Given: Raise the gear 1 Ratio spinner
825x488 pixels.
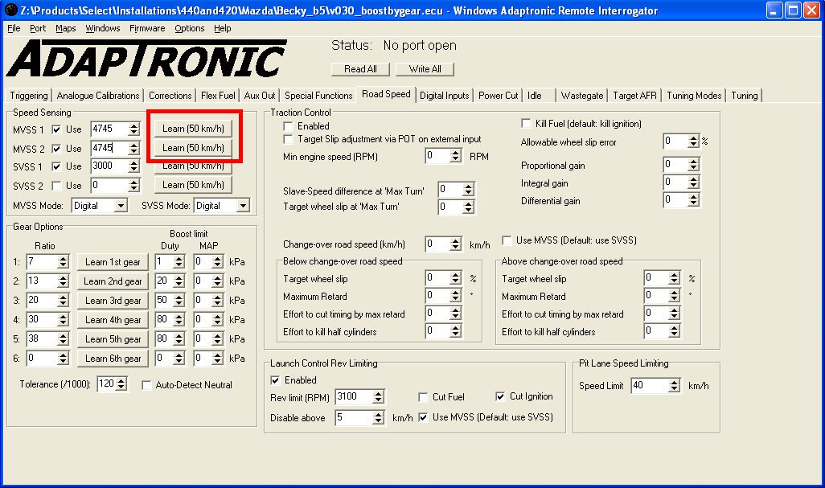Looking at the screenshot, I should coord(62,258).
